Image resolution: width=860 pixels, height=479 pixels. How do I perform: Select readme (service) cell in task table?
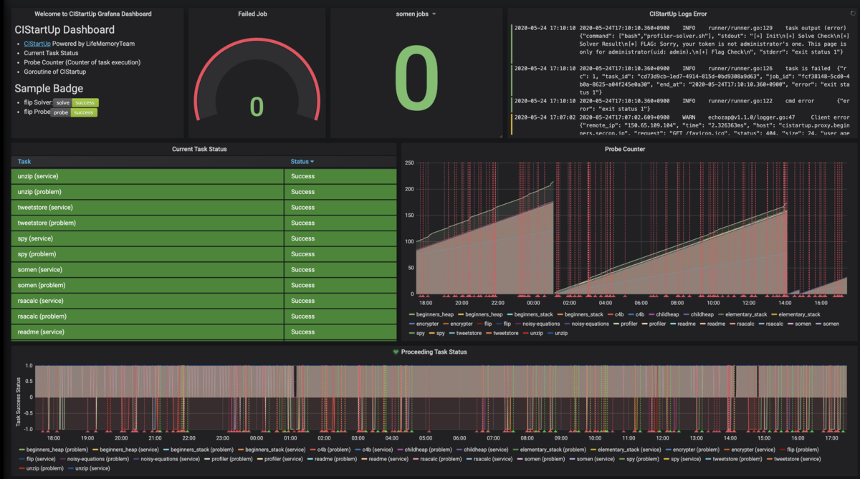click(148, 332)
